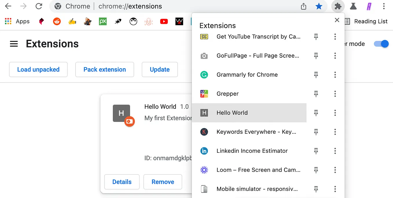Open Chrome's three-dot main menu

coord(384,6)
